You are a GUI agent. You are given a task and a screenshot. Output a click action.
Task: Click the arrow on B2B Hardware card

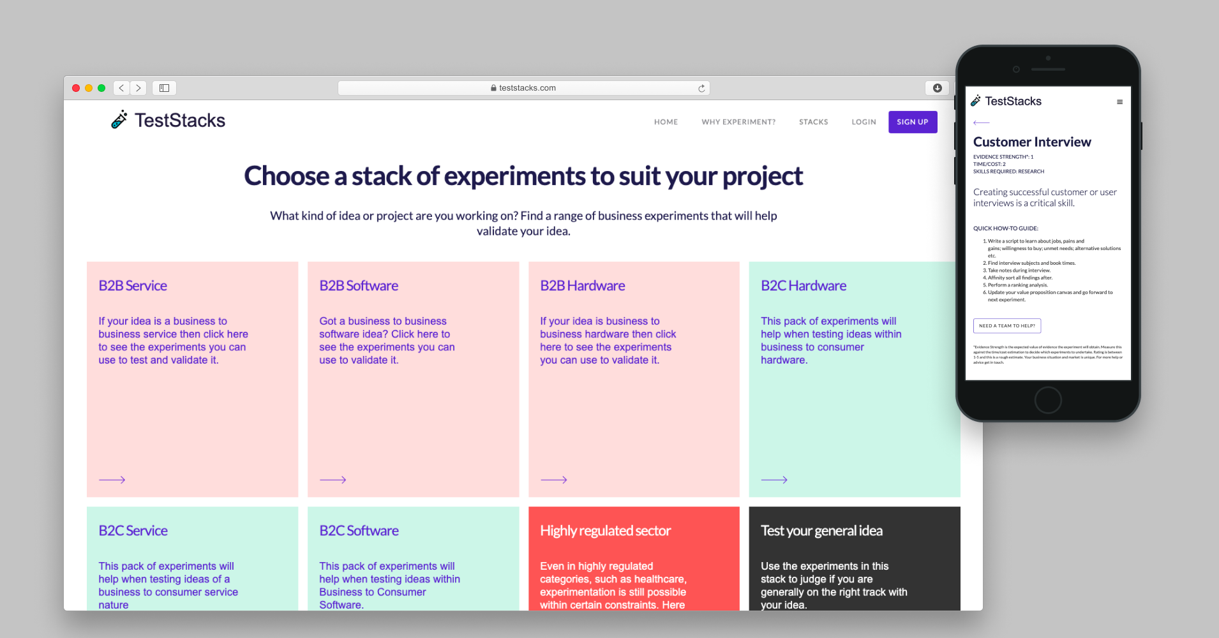pos(553,480)
